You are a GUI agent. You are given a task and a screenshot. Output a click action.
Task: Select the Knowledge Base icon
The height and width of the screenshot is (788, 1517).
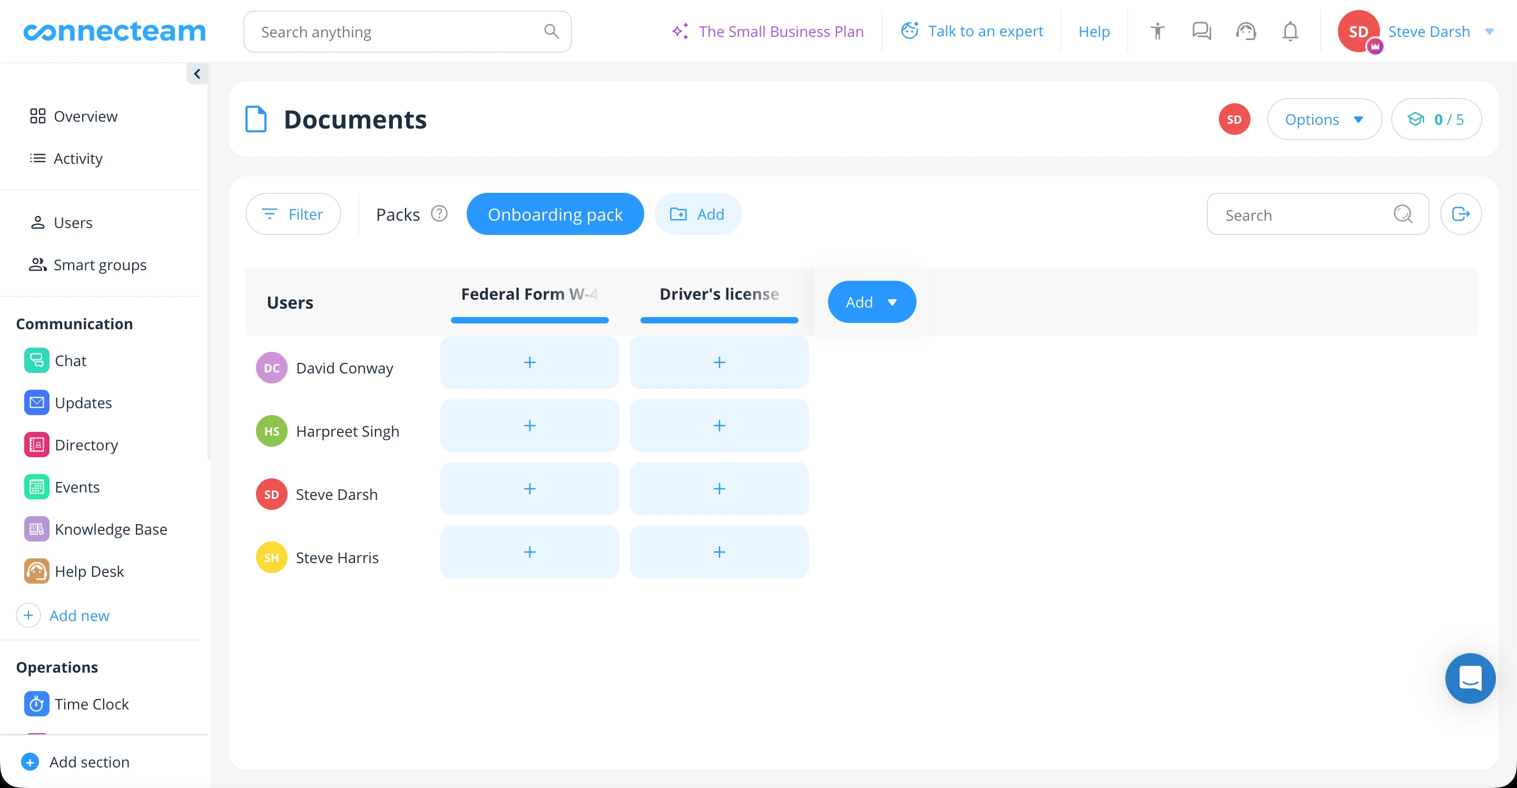36,528
